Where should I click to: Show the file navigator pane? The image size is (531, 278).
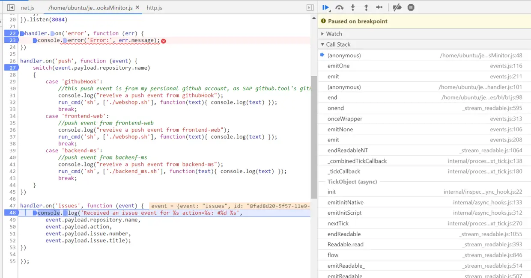[11, 8]
